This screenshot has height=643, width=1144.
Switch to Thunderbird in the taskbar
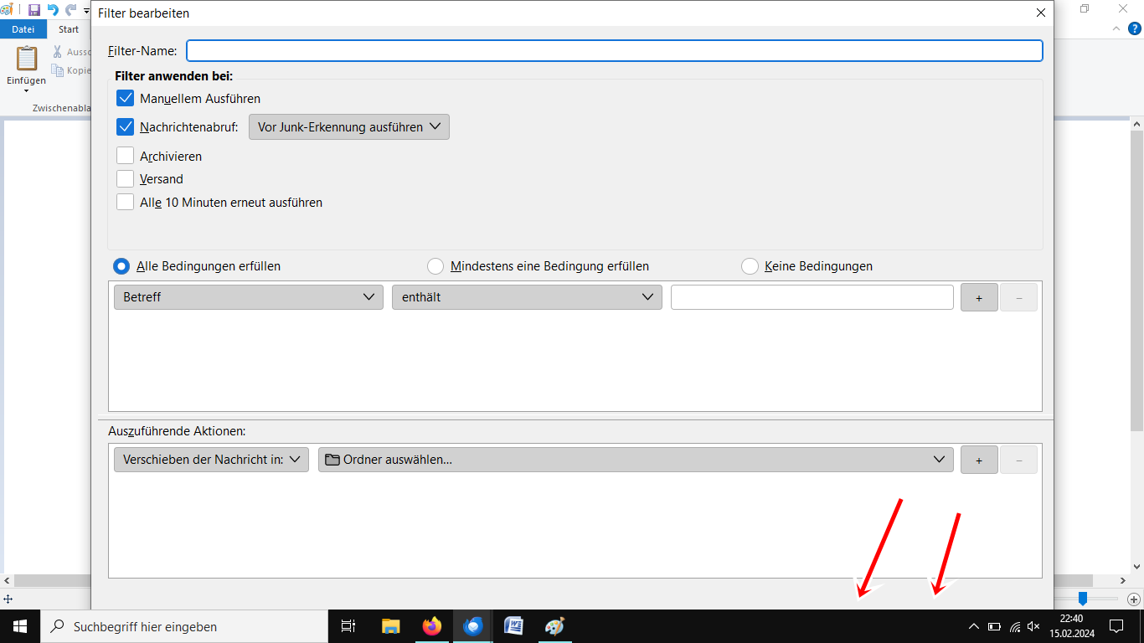[473, 626]
